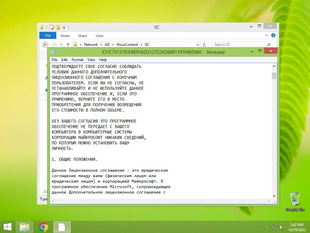Open File Explorer from the taskbar

coord(25,227)
